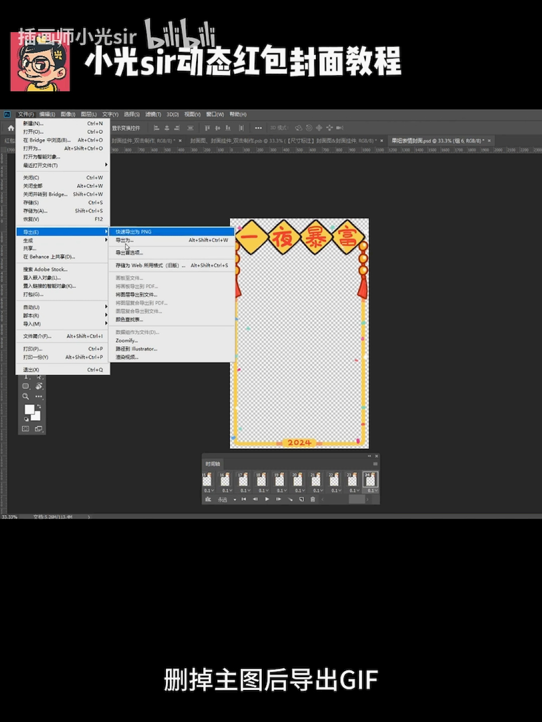Change screen mode icon in toolbox
This screenshot has width=542, height=722.
tap(38, 429)
